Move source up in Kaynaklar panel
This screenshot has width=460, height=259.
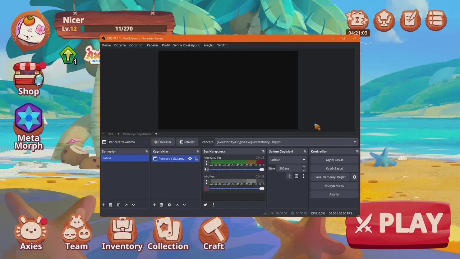point(177,205)
